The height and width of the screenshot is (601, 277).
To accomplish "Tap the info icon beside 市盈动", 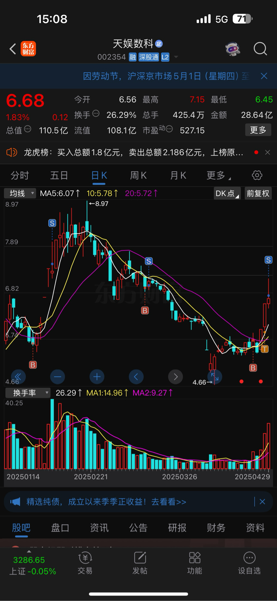I will (169, 129).
